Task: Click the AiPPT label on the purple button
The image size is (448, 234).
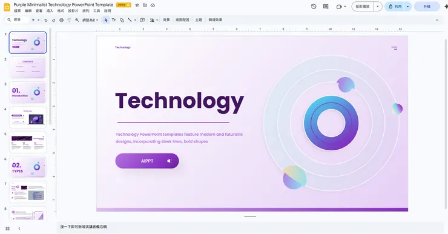Action: [147, 161]
